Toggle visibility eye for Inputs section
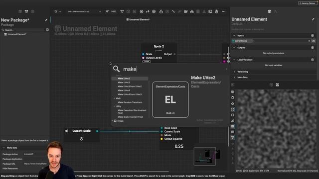The image size is (319, 179). [313, 35]
